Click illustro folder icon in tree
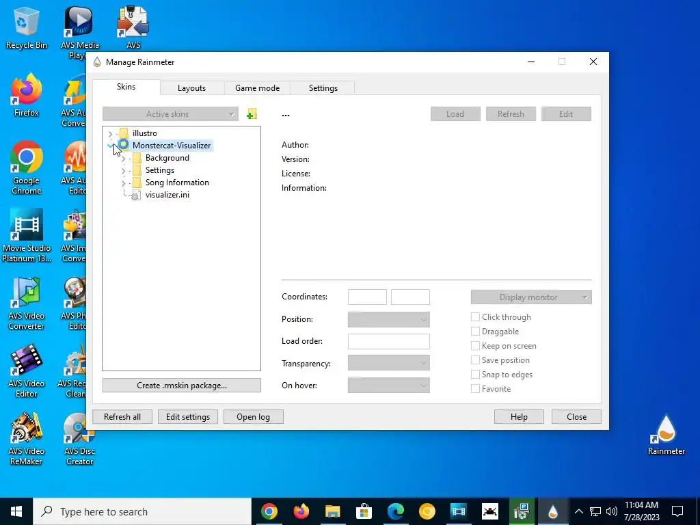Viewport: 700px width, 525px height. [x=124, y=133]
